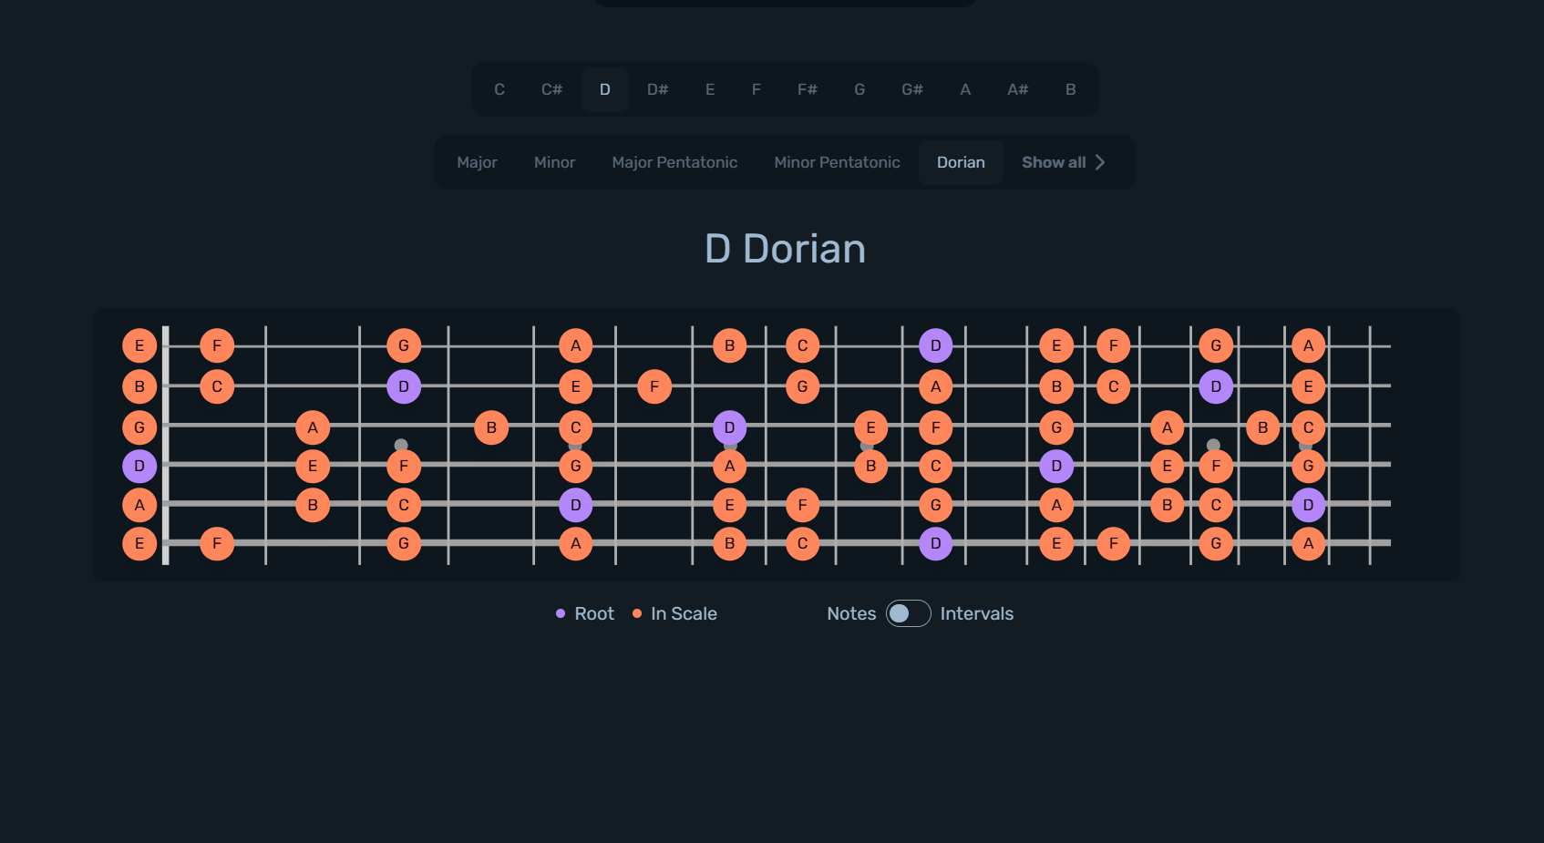Select the Major scale tab
1544x843 pixels.
(x=477, y=162)
